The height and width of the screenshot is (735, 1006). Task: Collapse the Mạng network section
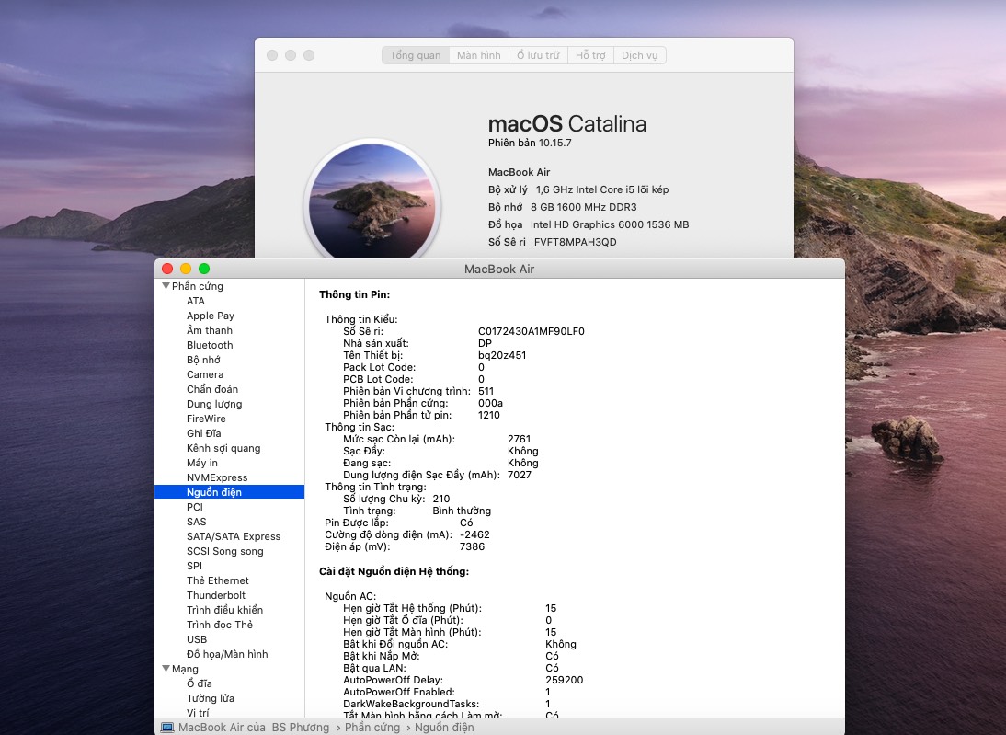tap(166, 669)
